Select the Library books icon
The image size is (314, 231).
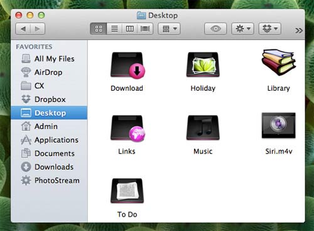point(279,63)
